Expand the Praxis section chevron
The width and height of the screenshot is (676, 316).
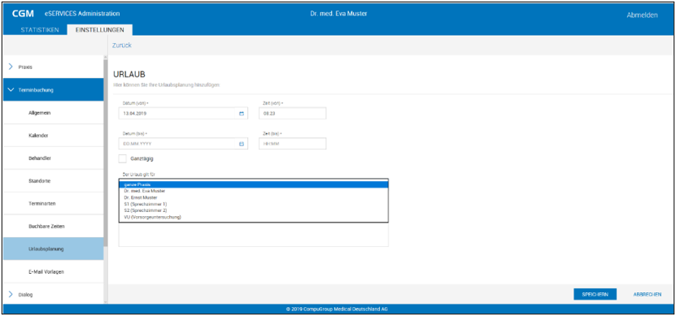(11, 67)
